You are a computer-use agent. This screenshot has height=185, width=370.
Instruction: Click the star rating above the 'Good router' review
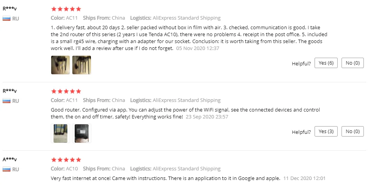coord(66,92)
